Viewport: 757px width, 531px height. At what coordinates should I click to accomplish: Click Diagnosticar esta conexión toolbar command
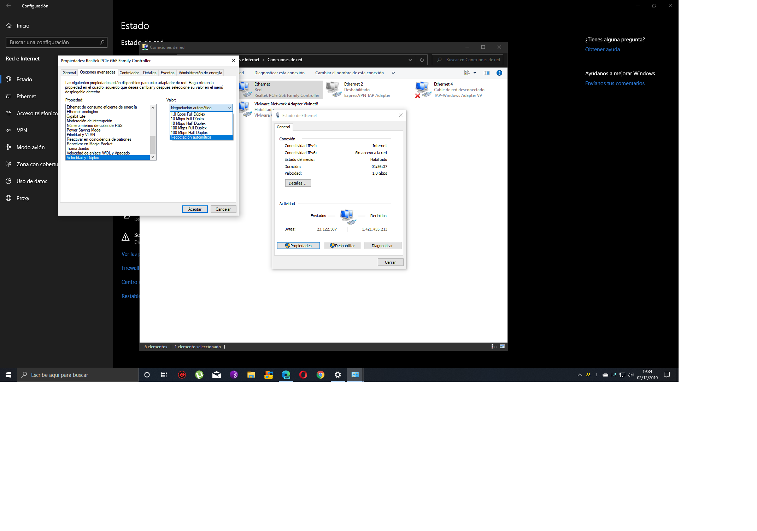pos(280,73)
